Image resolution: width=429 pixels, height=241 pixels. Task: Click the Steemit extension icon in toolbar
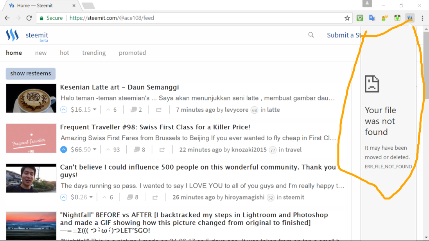click(410, 18)
